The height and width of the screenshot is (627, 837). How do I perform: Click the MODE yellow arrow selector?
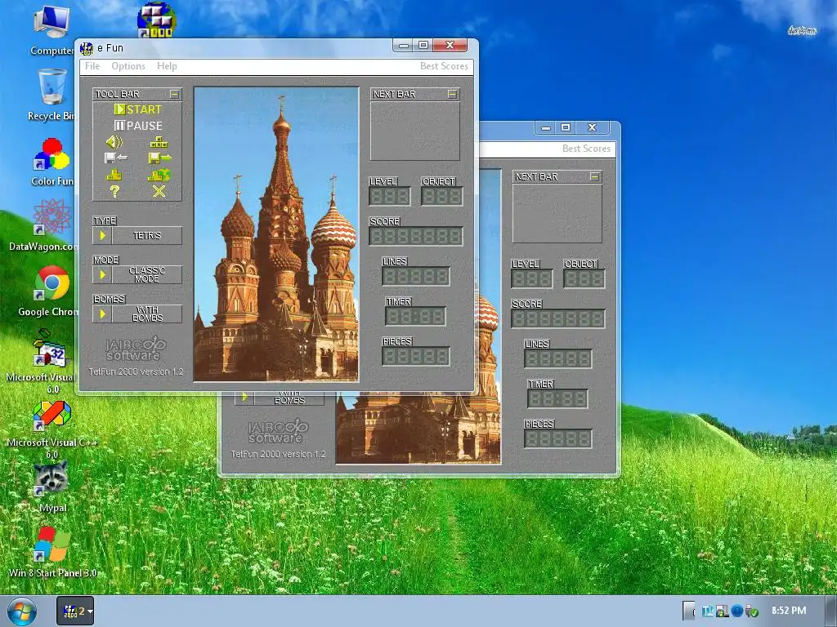(102, 274)
